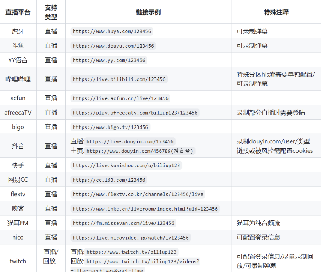Open the Huya link https://www.huya.com/123456
This screenshot has height=272, width=323.
(111, 31)
